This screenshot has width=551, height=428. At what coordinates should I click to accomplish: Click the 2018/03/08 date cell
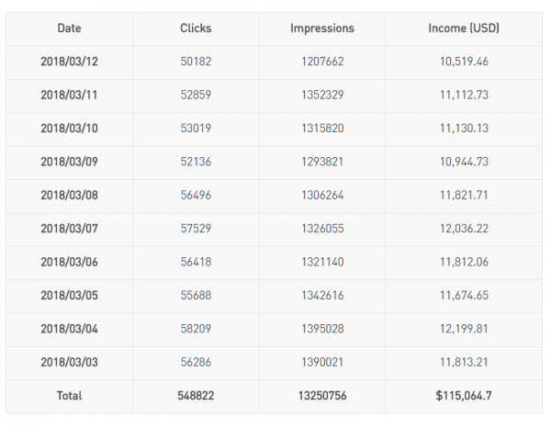tap(69, 196)
